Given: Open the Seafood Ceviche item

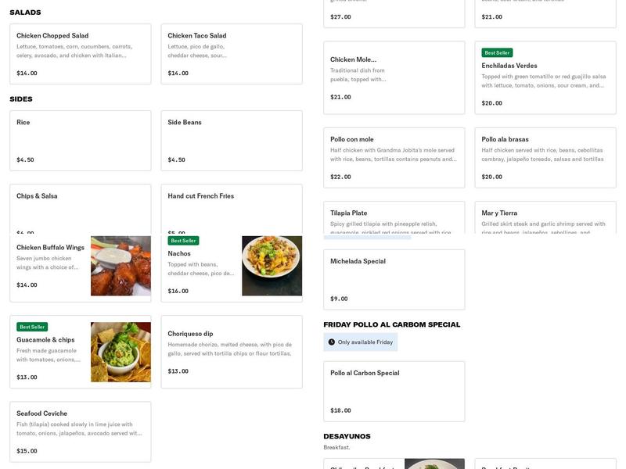Looking at the screenshot, I should click(80, 431).
